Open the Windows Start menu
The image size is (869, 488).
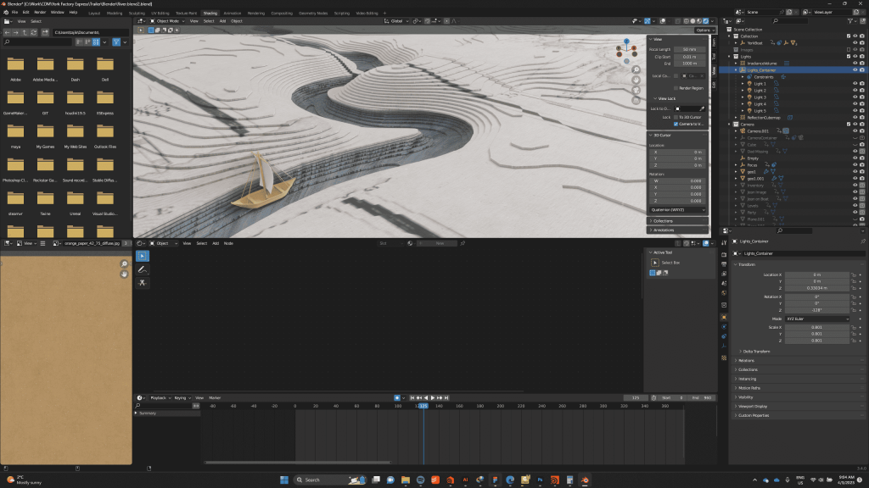(284, 480)
